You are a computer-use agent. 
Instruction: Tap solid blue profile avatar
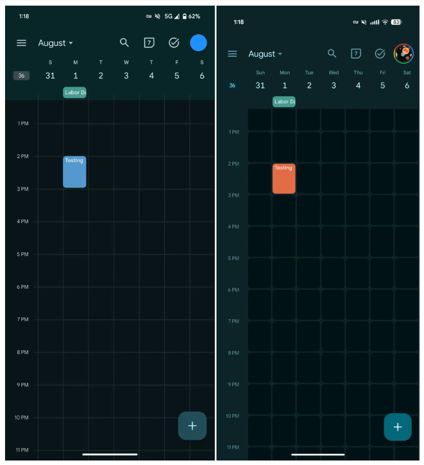(199, 43)
